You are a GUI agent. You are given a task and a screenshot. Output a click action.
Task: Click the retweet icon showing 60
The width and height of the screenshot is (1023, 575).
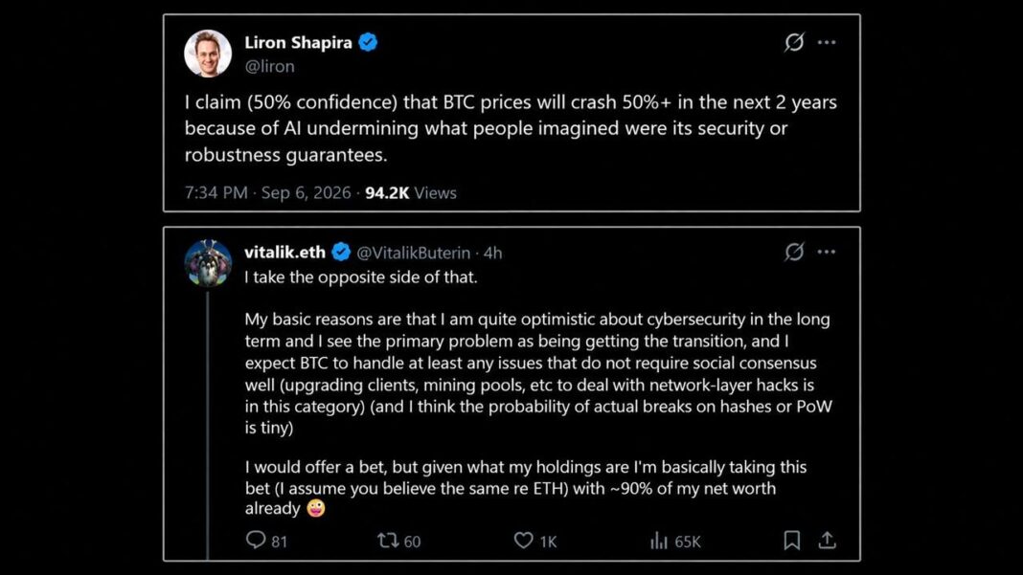(x=388, y=541)
